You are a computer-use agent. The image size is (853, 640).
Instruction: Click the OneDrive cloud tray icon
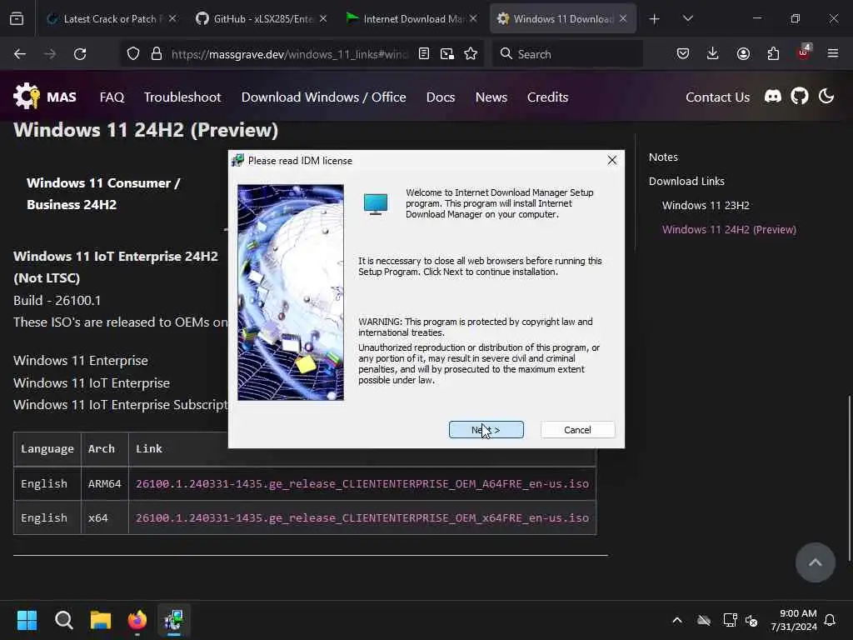coord(703,620)
